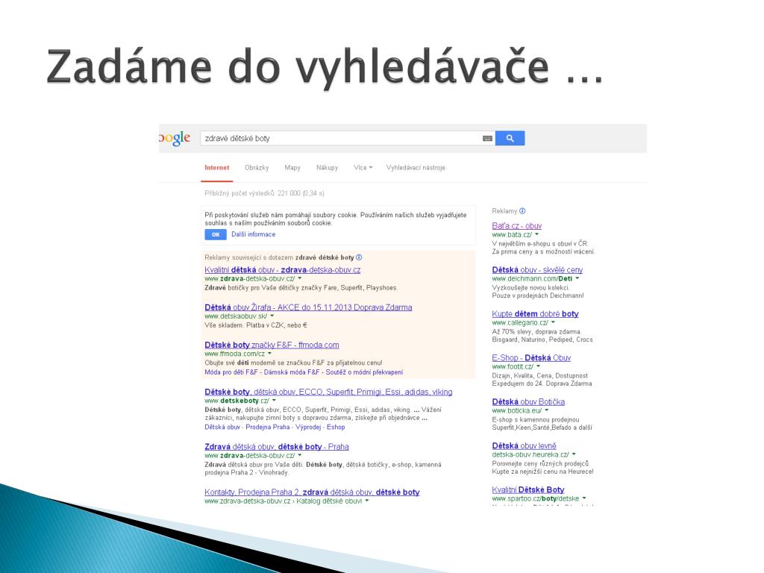Open 'Dětské boty, dětská obuv, ECCO' result
The image size is (764, 573).
(328, 392)
